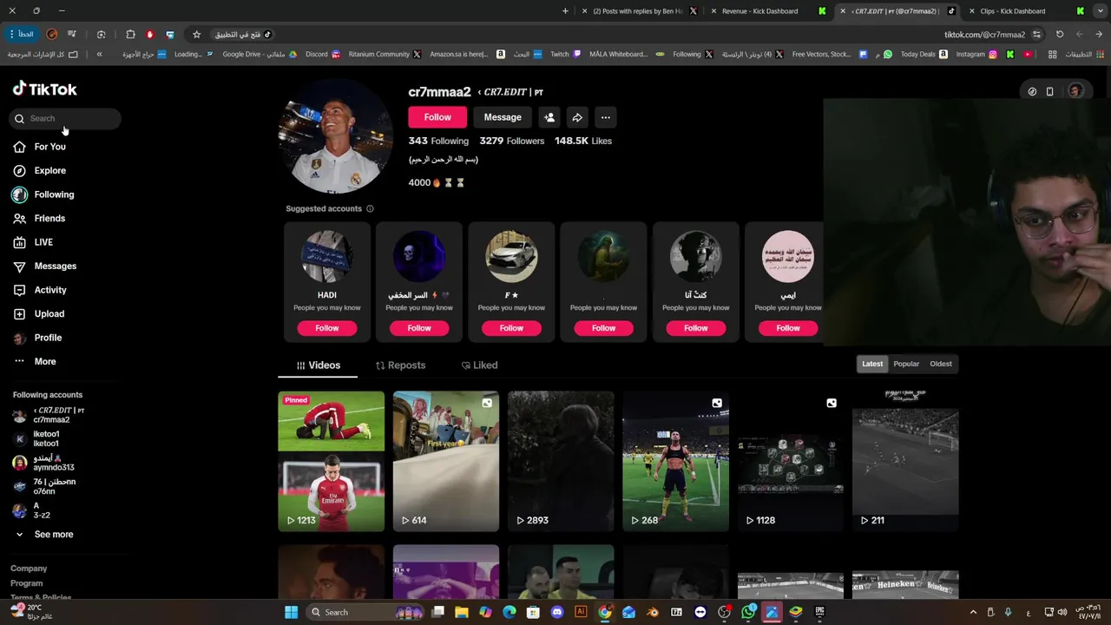Click the TikTok search field
1111x625 pixels.
pyautogui.click(x=65, y=118)
